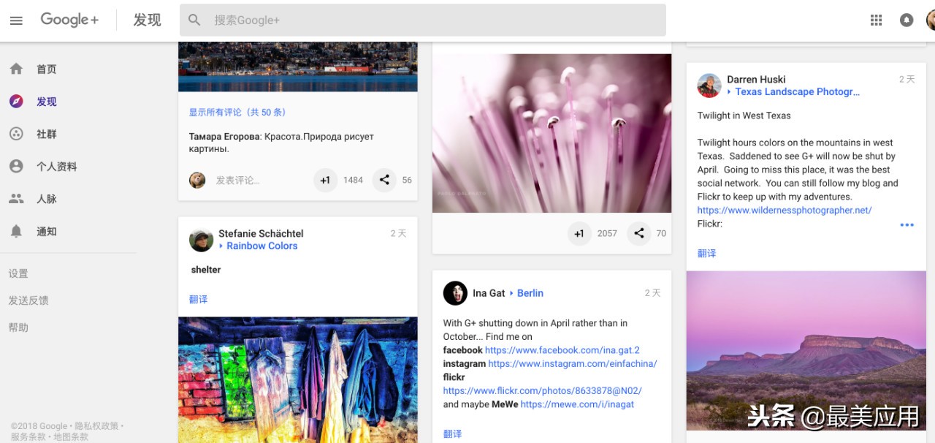Expand all 50 comments link
Screen dimensions: 935x443
[x=237, y=113]
